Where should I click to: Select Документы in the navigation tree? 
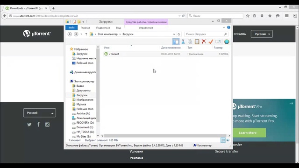[83, 91]
